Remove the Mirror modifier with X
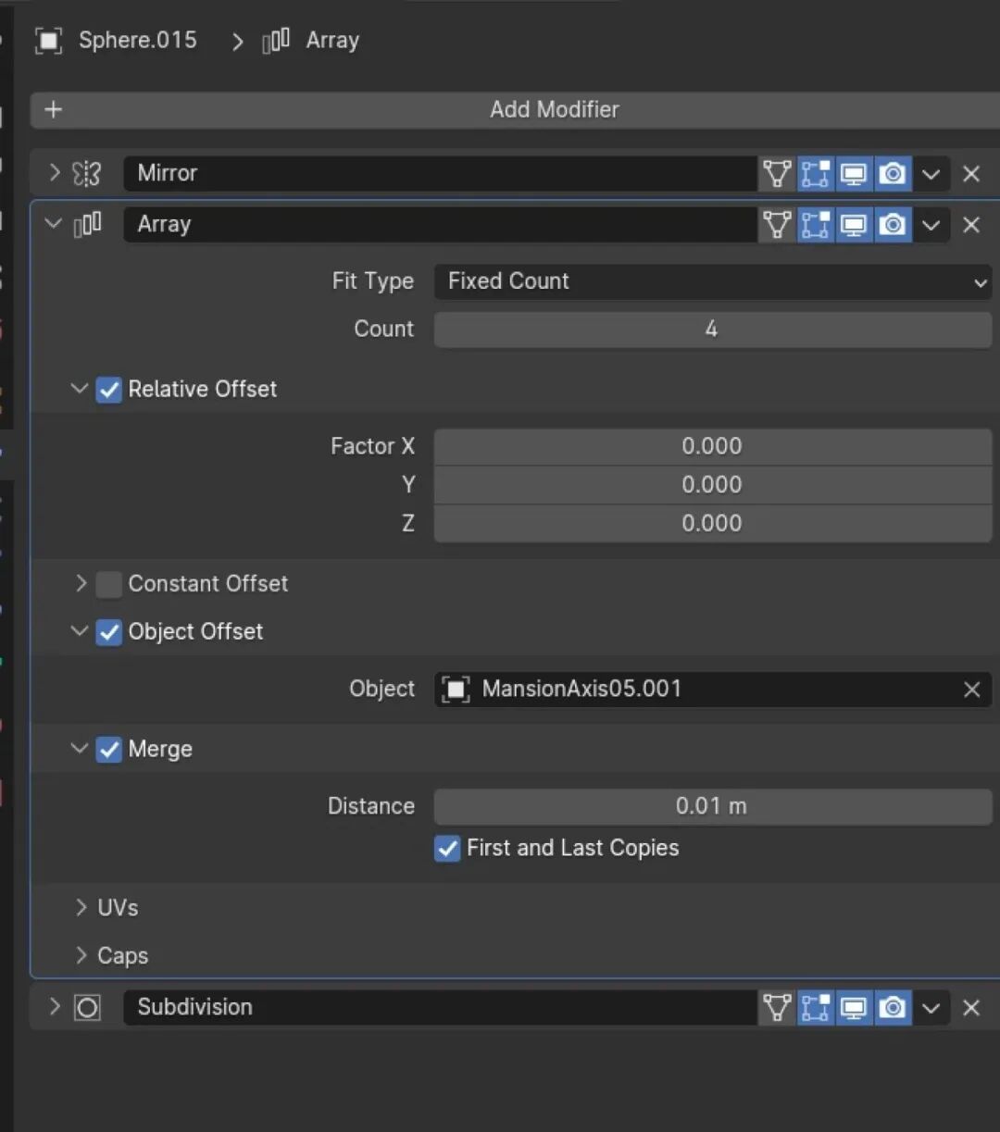The height and width of the screenshot is (1132, 1000). (971, 173)
